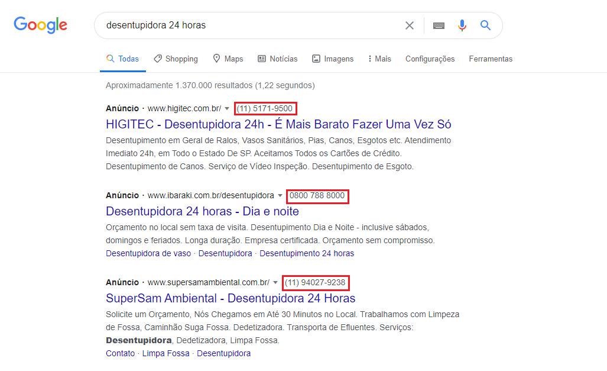
Task: Expand the arrow next to www.ibaraki.com.br/desentupidora
Action: pyautogui.click(x=280, y=196)
